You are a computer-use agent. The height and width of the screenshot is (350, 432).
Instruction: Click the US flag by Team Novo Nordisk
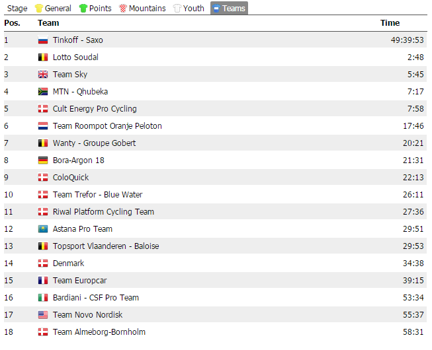(x=43, y=315)
